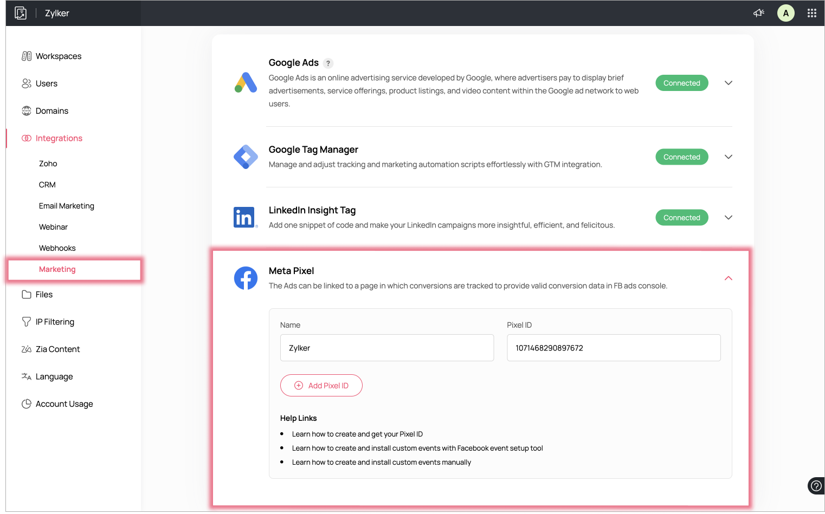Click the Google Tag Manager logo
This screenshot has height=514, width=825.
click(246, 157)
